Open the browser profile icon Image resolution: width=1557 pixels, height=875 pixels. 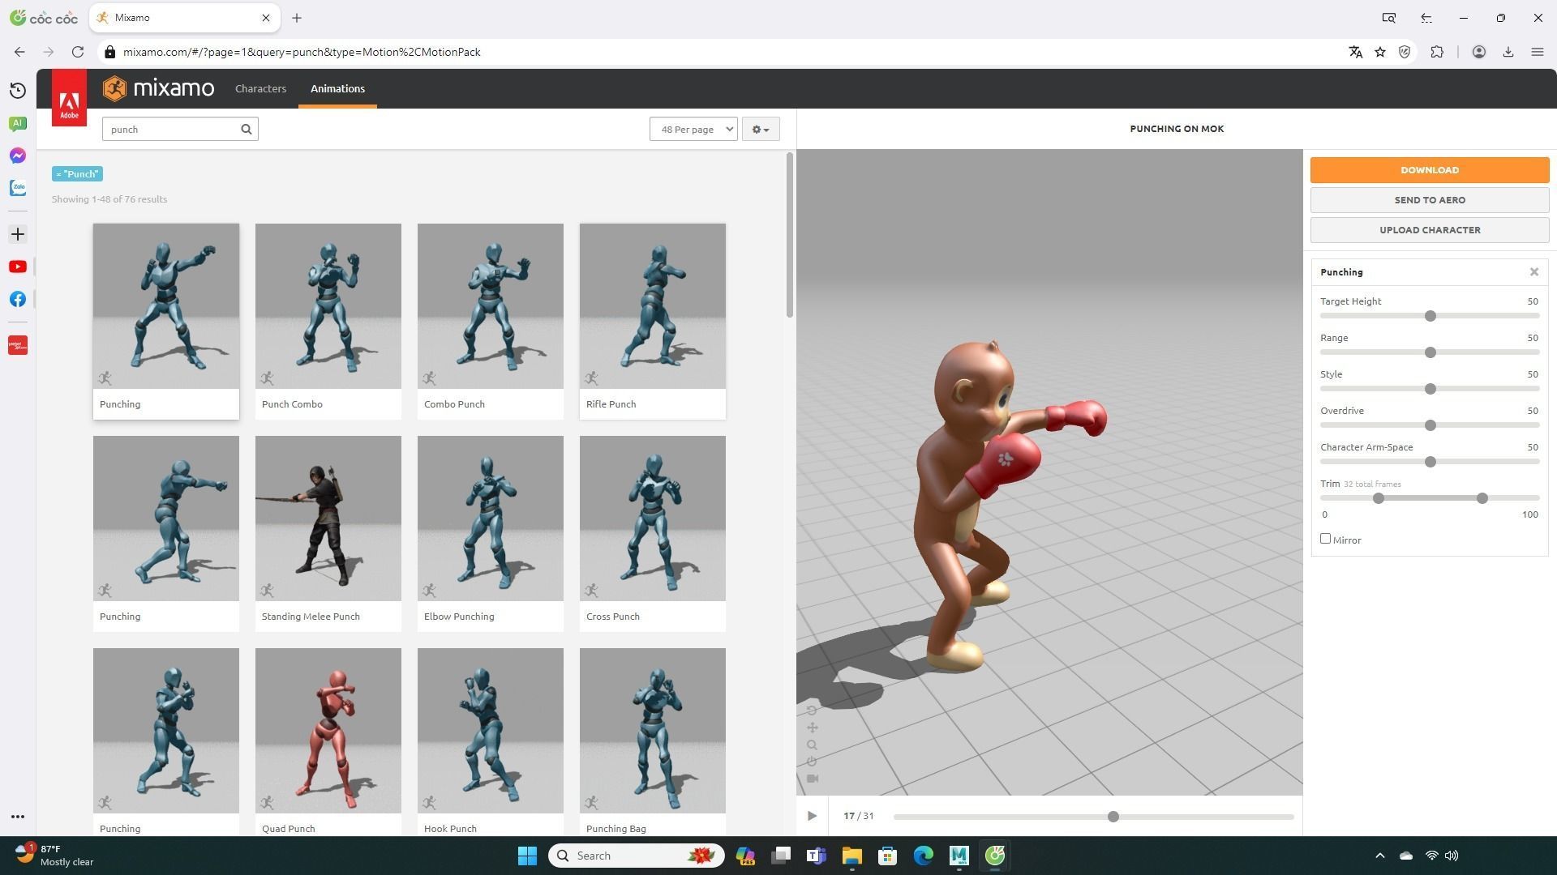(x=1478, y=52)
